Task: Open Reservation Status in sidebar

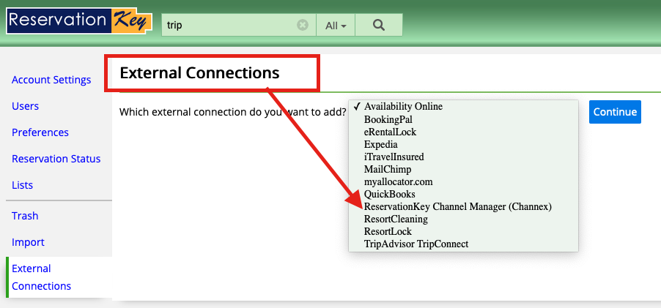Action: tap(56, 159)
